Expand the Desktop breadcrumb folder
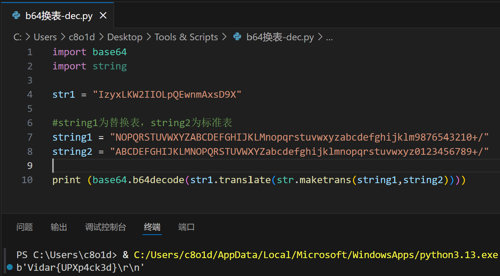 [x=125, y=37]
